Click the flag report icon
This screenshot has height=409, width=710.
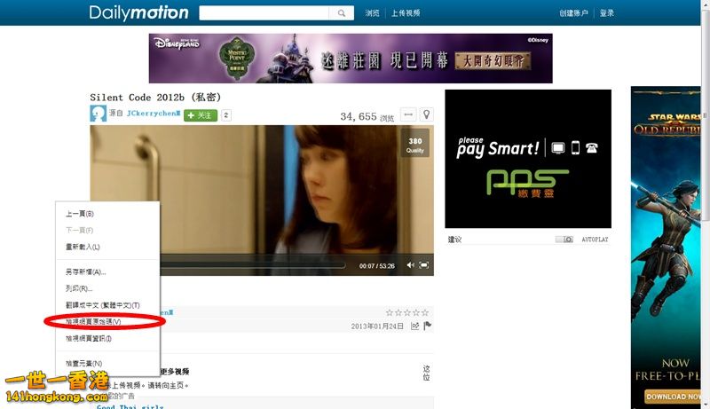427,326
